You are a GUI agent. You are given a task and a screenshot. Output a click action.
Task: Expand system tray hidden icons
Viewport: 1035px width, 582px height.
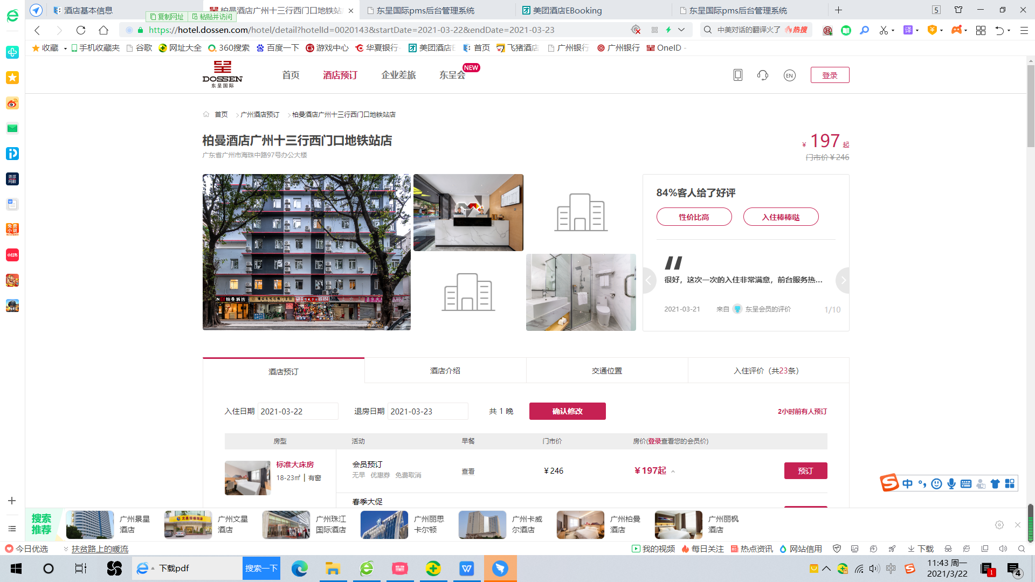[826, 569]
